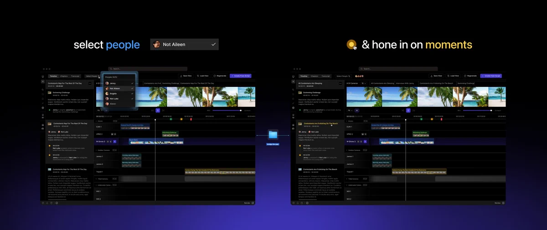The image size is (547, 230).
Task: Check Aileen in the People list
Action: point(120,104)
